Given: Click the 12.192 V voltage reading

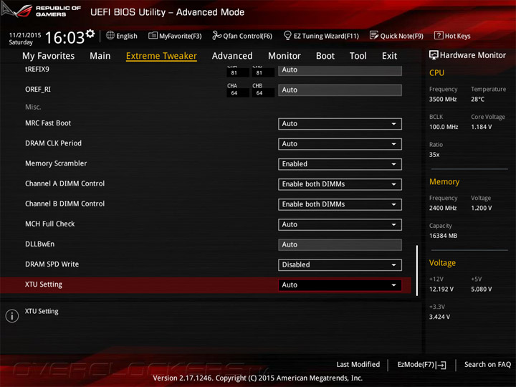Looking at the screenshot, I should tap(441, 290).
